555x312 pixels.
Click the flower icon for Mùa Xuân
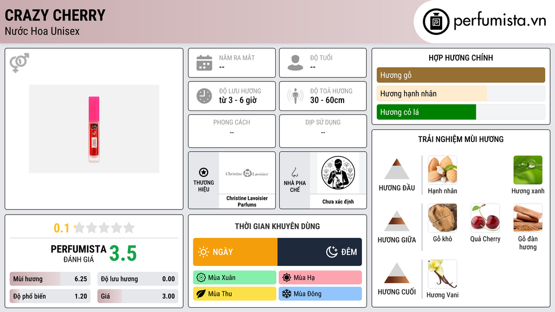[x=201, y=278]
